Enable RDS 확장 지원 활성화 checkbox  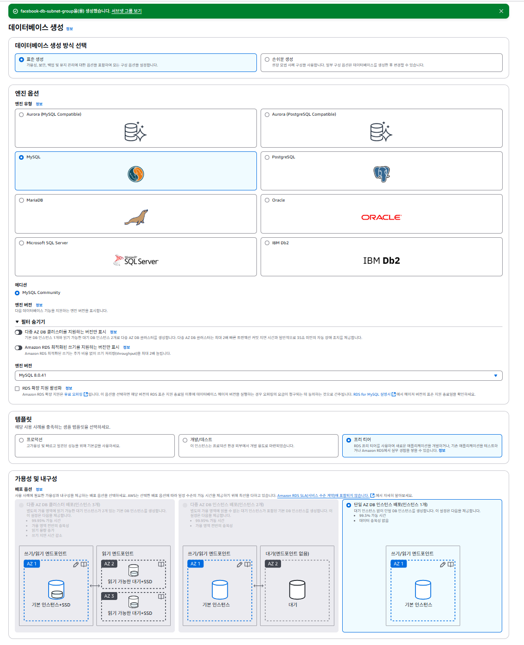click(17, 389)
